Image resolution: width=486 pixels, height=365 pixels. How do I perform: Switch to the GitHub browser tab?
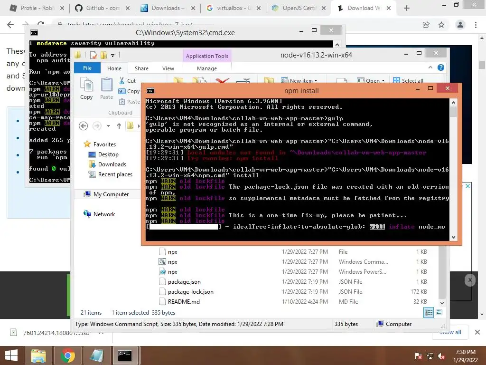tap(102, 8)
